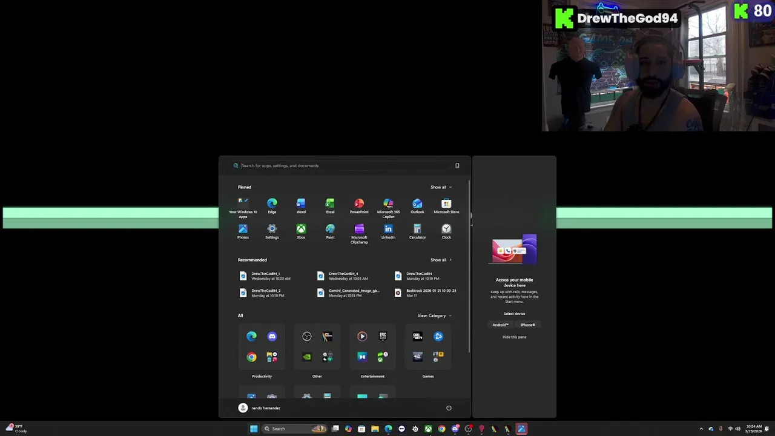Viewport: 775px width, 436px height.
Task: Open the Paint app
Action: tap(330, 231)
